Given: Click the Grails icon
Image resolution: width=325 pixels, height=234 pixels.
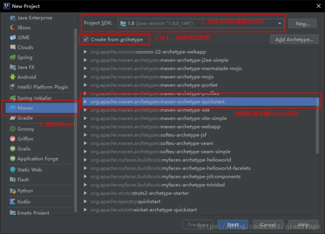Looking at the screenshot, I should (12, 148).
